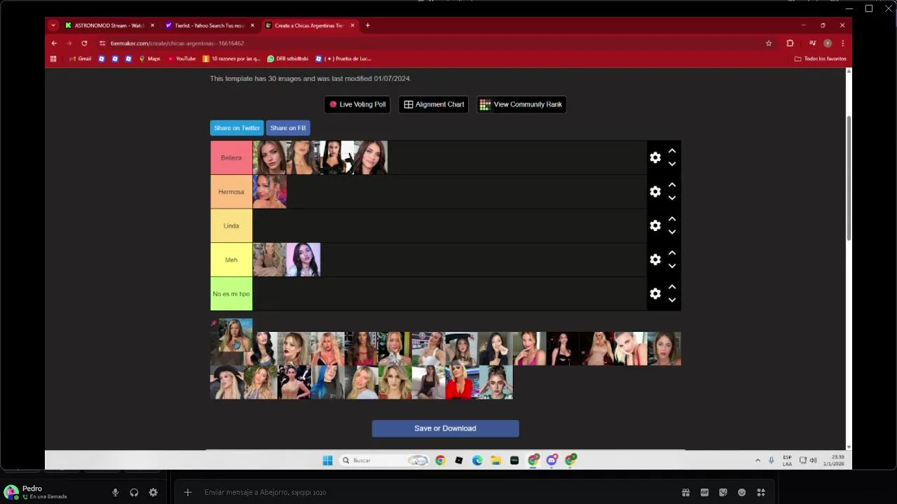Image resolution: width=897 pixels, height=504 pixels.
Task: Move Belleza tier down
Action: (672, 164)
